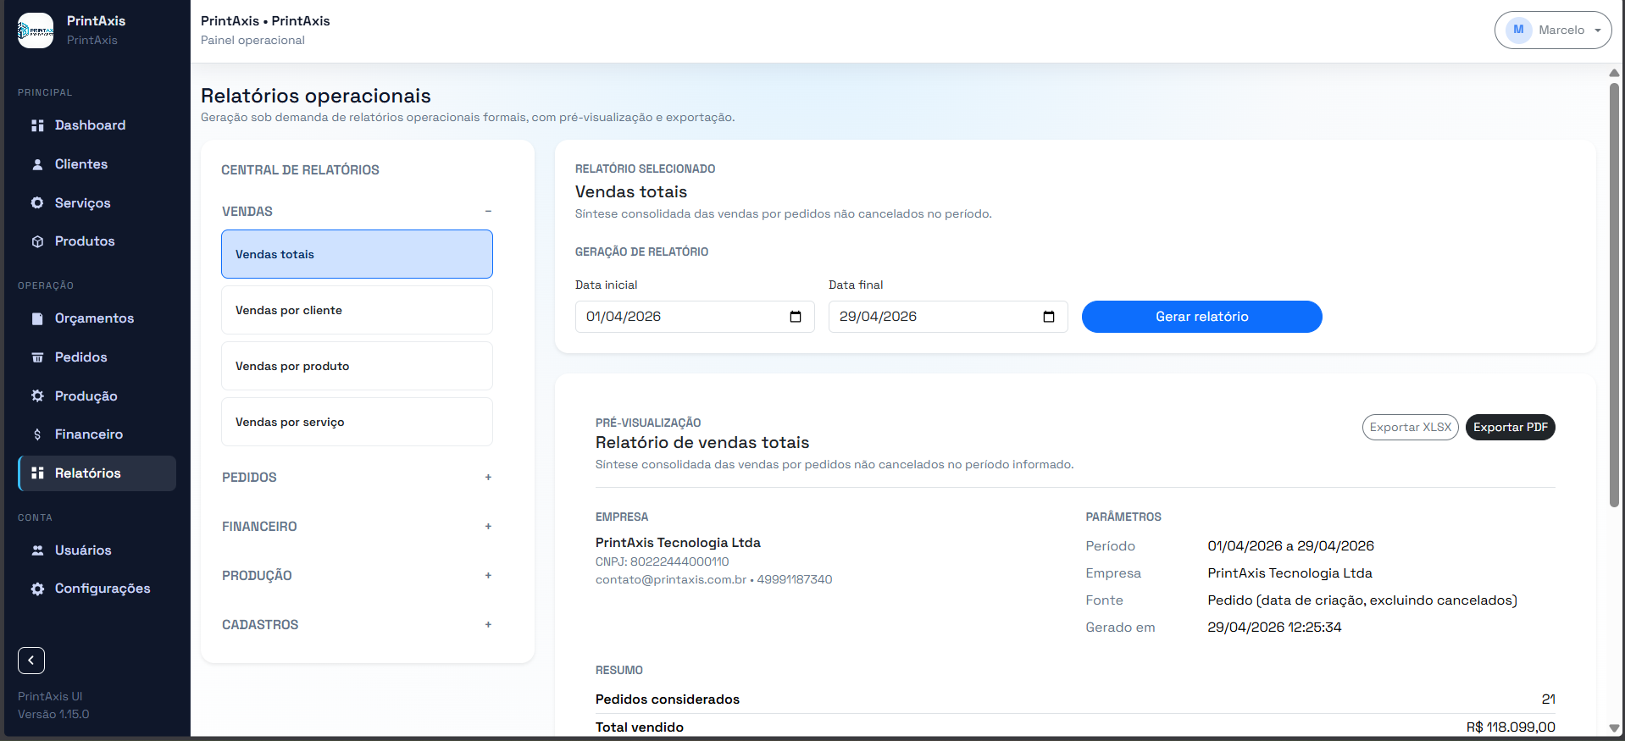
Task: Choose Vendas por produto report
Action: [357, 366]
